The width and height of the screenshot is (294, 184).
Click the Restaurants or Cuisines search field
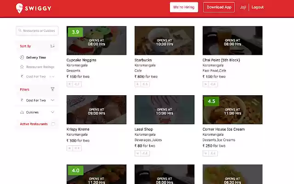[37, 31]
